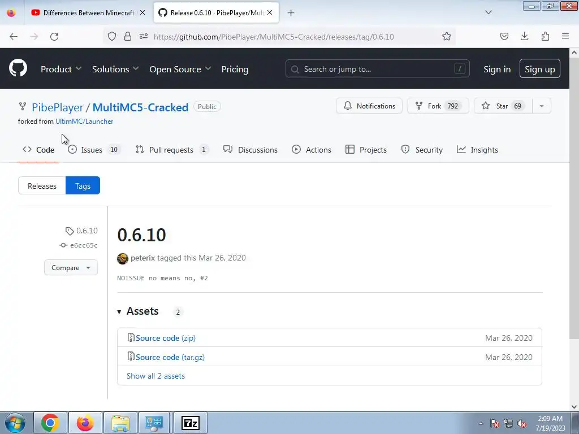The height and width of the screenshot is (434, 579).
Task: Click the Sign up button
Action: tap(540, 68)
